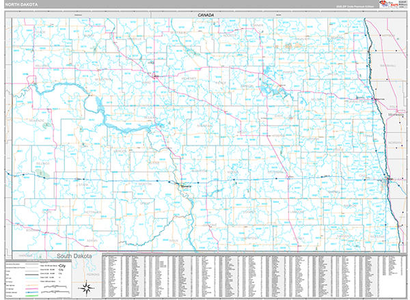The height and width of the screenshot is (300, 410).
Task: Select the BURKE county label
Action: click(x=89, y=36)
